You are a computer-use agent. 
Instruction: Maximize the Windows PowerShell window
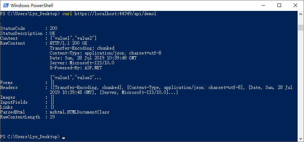(279, 5)
